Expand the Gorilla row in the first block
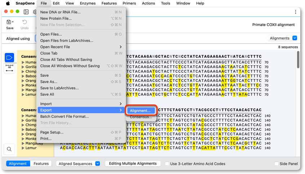Viewport: 305px width, 174px height. pos(23,67)
